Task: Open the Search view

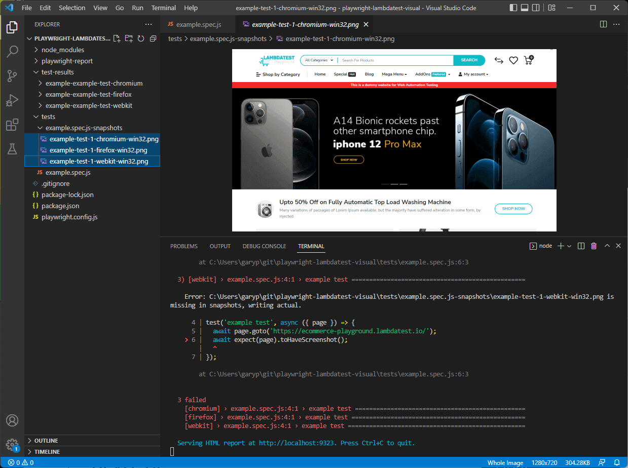Action: click(12, 51)
